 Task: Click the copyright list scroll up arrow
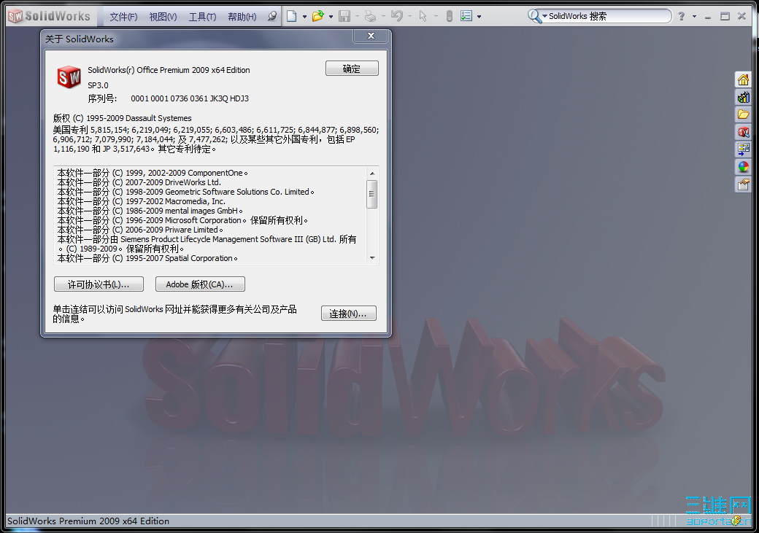(x=371, y=173)
